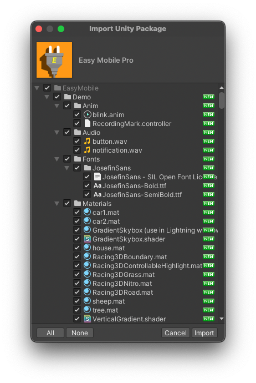Click the notification.wav audio note icon
Image resolution: width=256 pixels, height=383 pixels.
(x=87, y=150)
